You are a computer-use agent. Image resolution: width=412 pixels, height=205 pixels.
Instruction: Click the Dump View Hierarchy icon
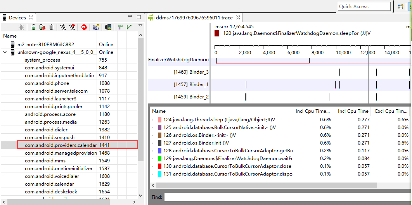108,27
